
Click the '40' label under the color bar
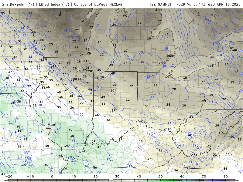(x=139, y=177)
